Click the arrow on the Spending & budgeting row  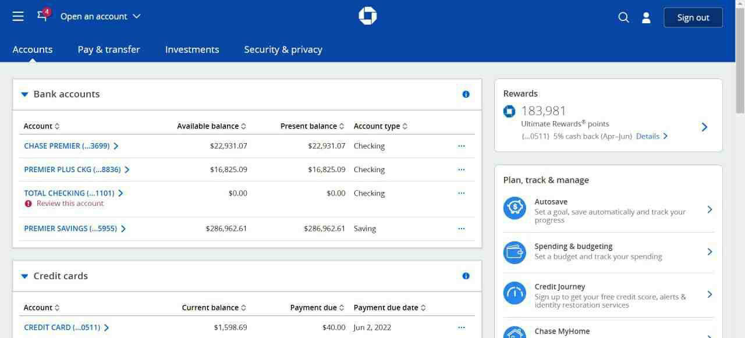(x=709, y=252)
